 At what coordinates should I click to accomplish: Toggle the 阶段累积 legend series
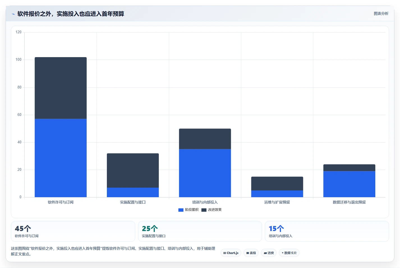[x=188, y=210]
